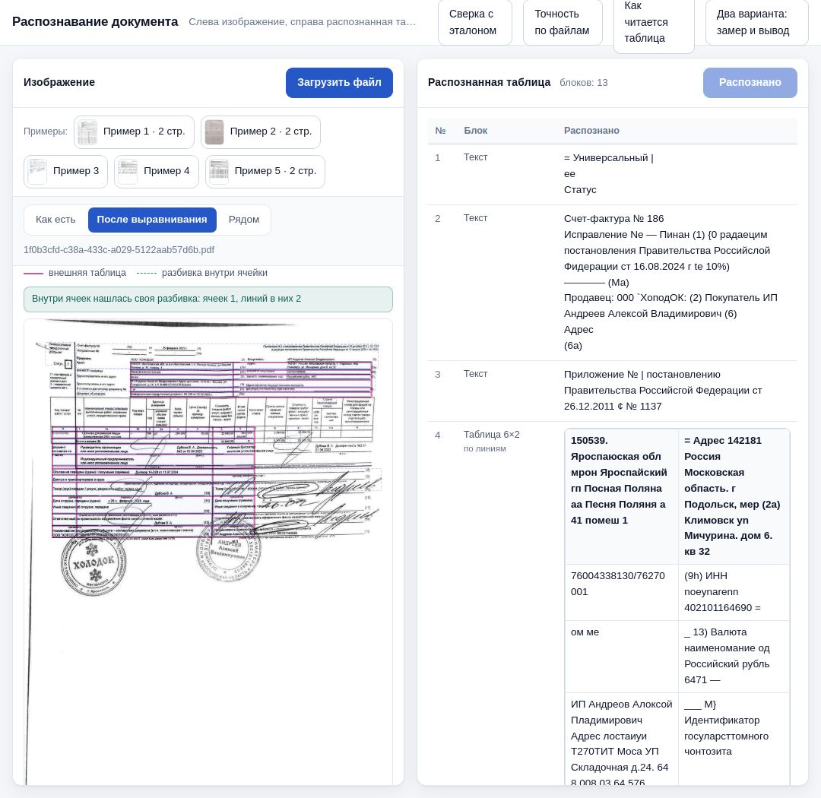The height and width of the screenshot is (798, 821).
Task: Load 'Пример 5 · 2 стр.' sample
Action: 265,171
